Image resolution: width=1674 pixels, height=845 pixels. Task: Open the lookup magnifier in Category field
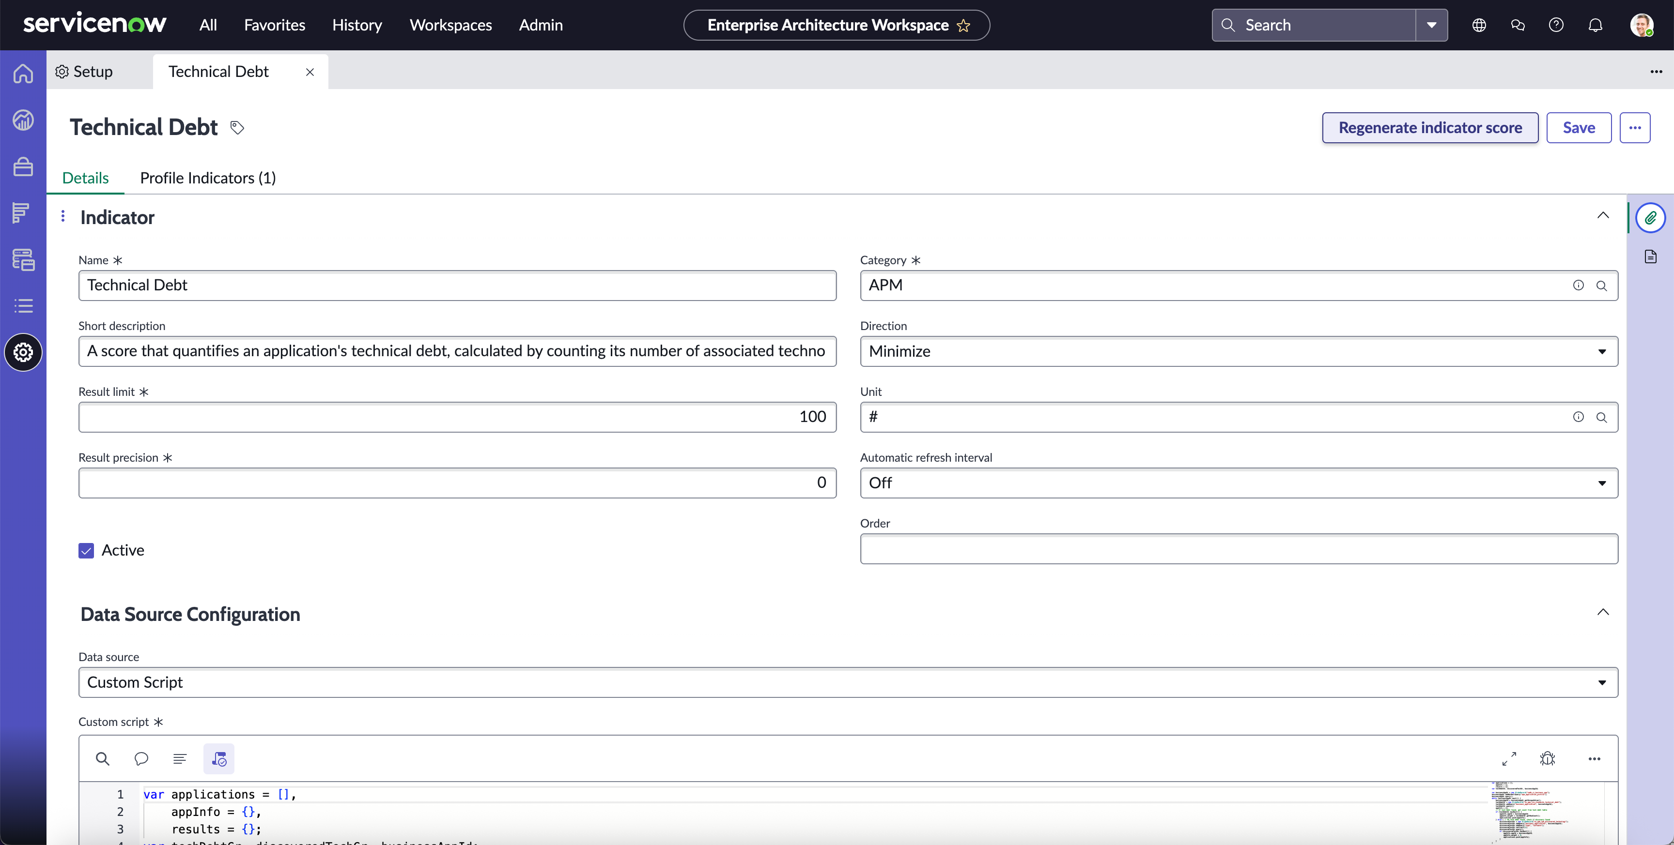[x=1601, y=286]
